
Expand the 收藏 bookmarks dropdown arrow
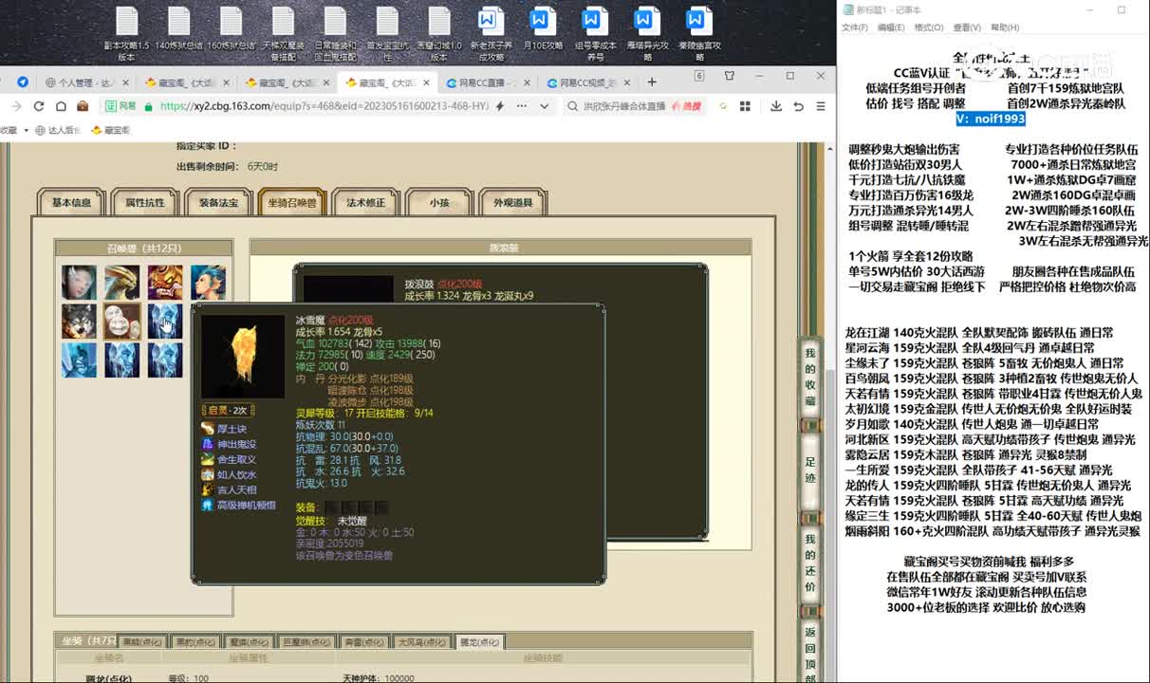pyautogui.click(x=27, y=130)
